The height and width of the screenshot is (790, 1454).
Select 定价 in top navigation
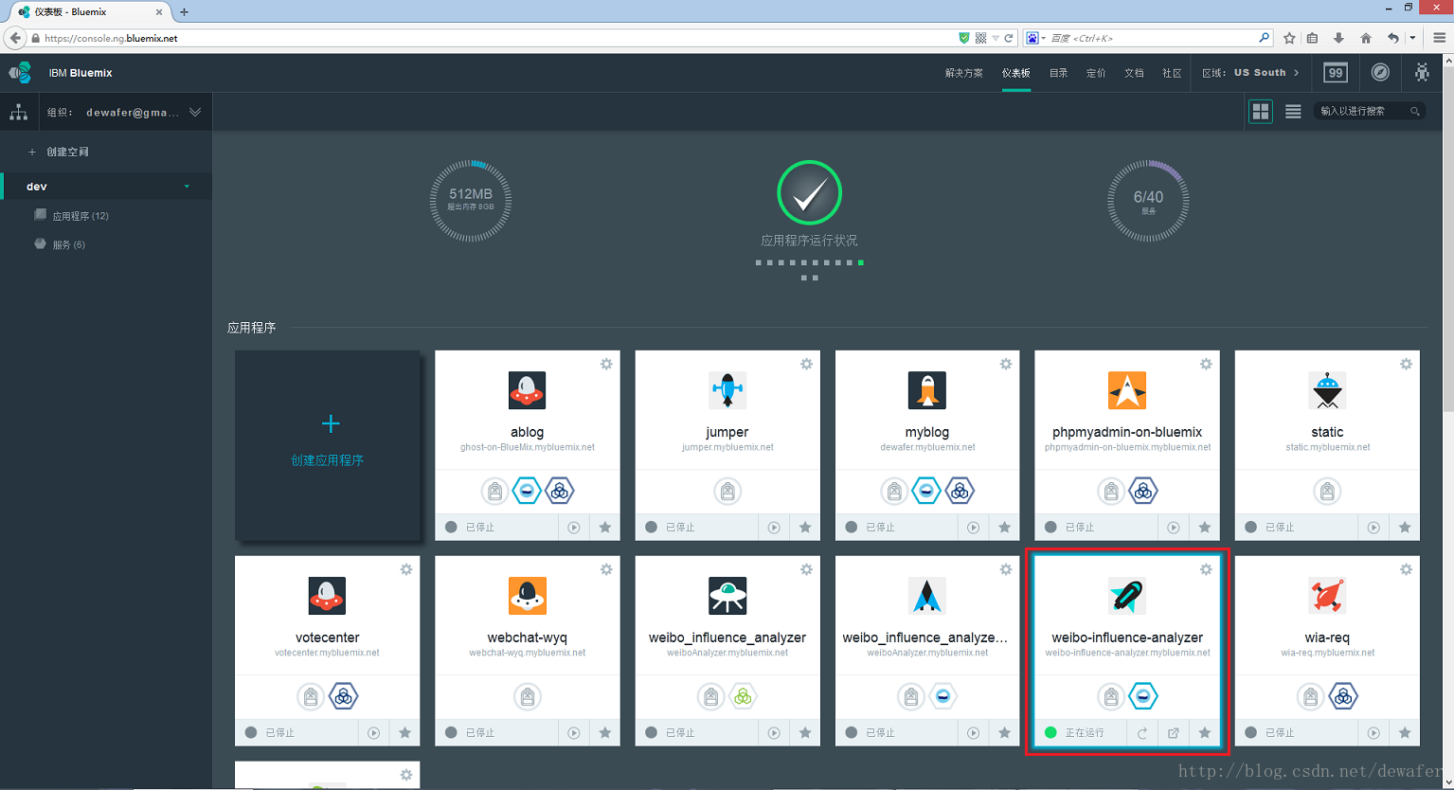click(x=1096, y=73)
